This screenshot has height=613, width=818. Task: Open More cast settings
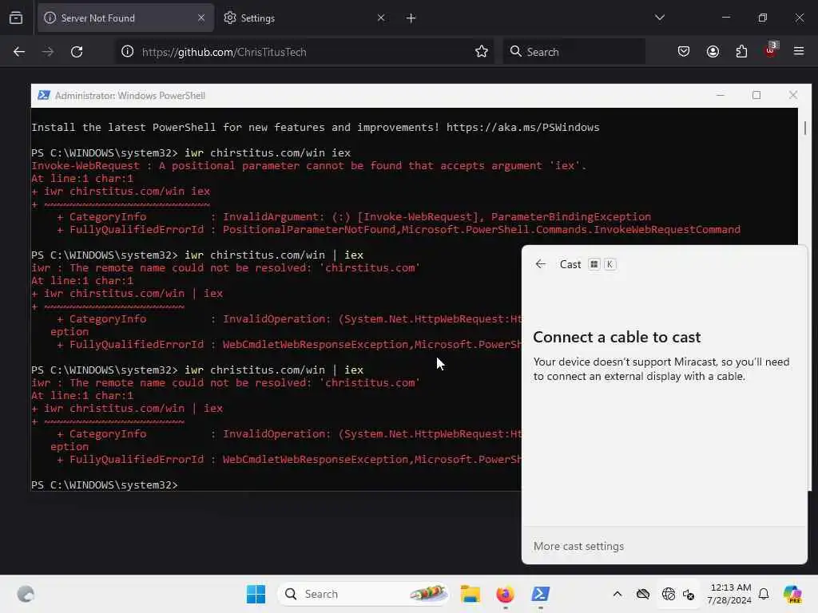point(578,546)
